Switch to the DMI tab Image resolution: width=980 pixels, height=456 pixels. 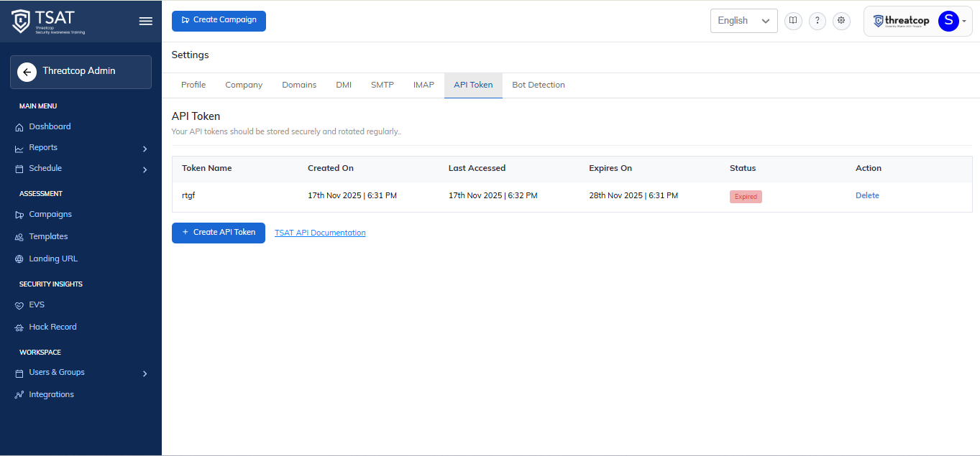(344, 85)
